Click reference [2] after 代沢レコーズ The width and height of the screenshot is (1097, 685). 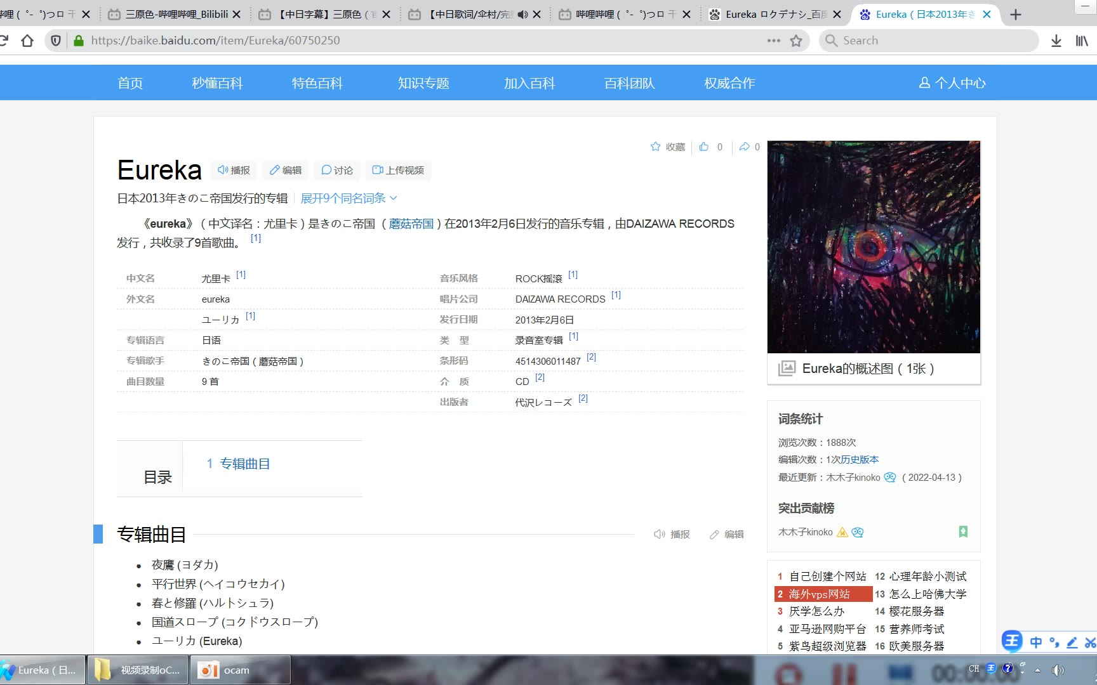(x=583, y=398)
